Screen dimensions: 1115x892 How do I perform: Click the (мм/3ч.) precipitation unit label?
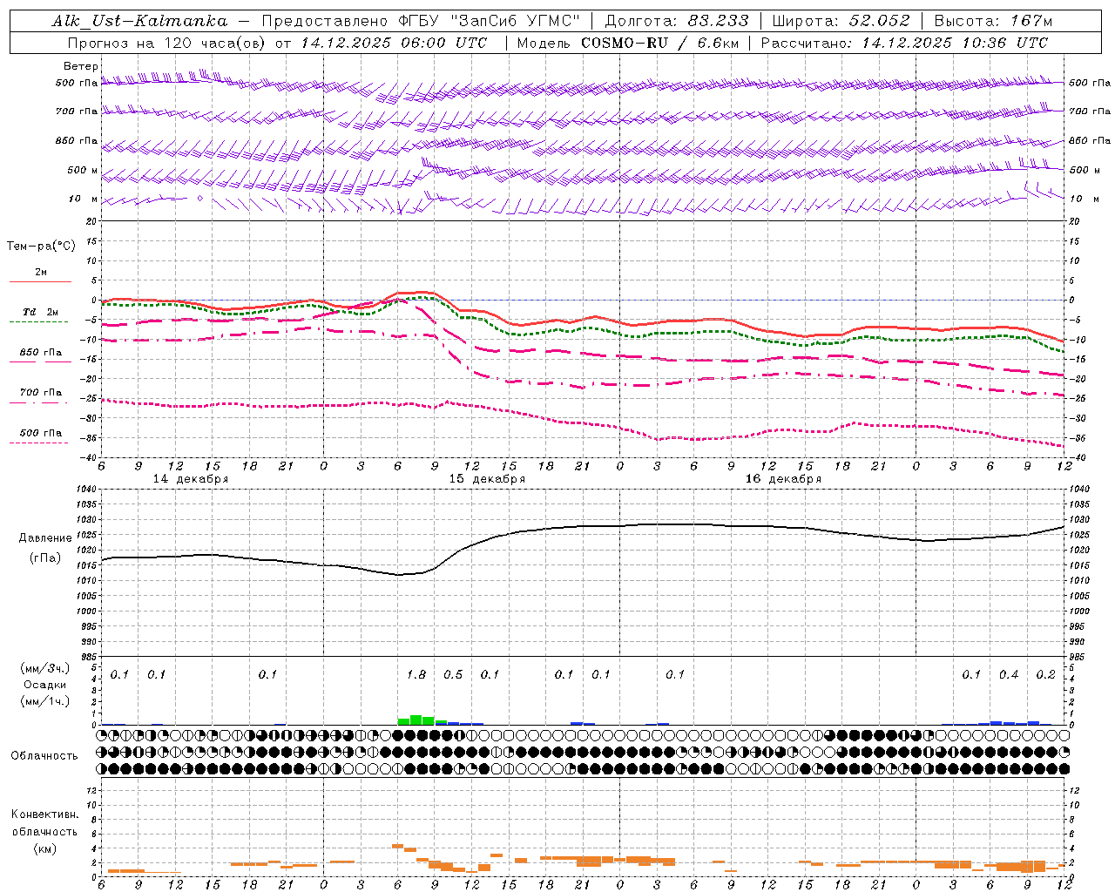tap(45, 668)
